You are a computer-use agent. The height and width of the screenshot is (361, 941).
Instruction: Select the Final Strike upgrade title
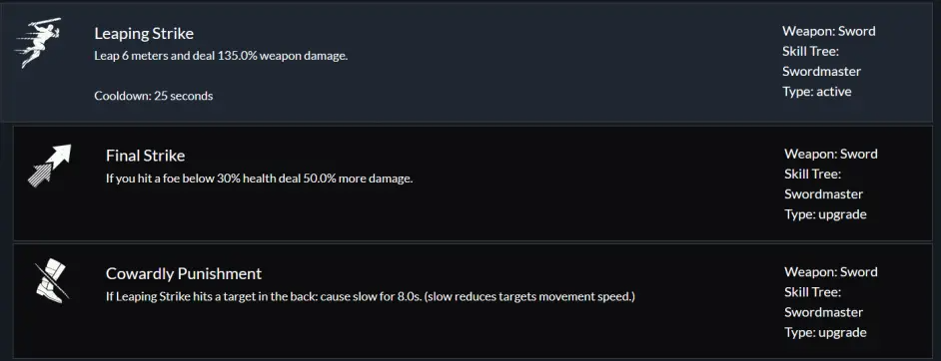pyautogui.click(x=145, y=156)
